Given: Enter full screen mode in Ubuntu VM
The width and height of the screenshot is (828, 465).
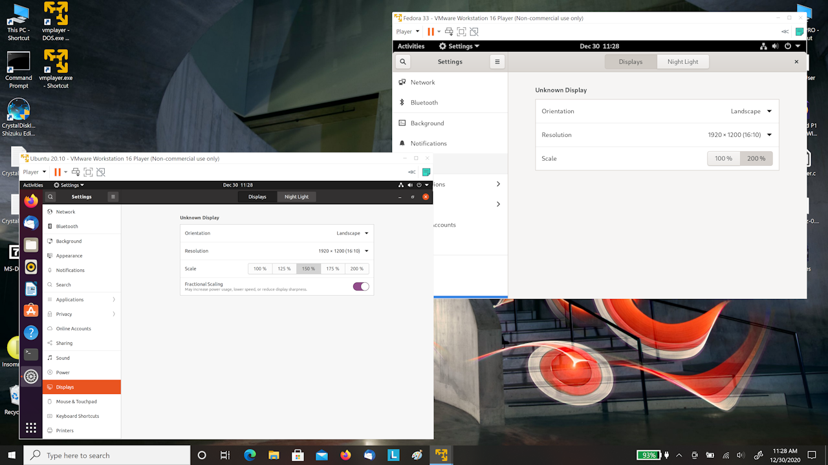Looking at the screenshot, I should tap(88, 172).
